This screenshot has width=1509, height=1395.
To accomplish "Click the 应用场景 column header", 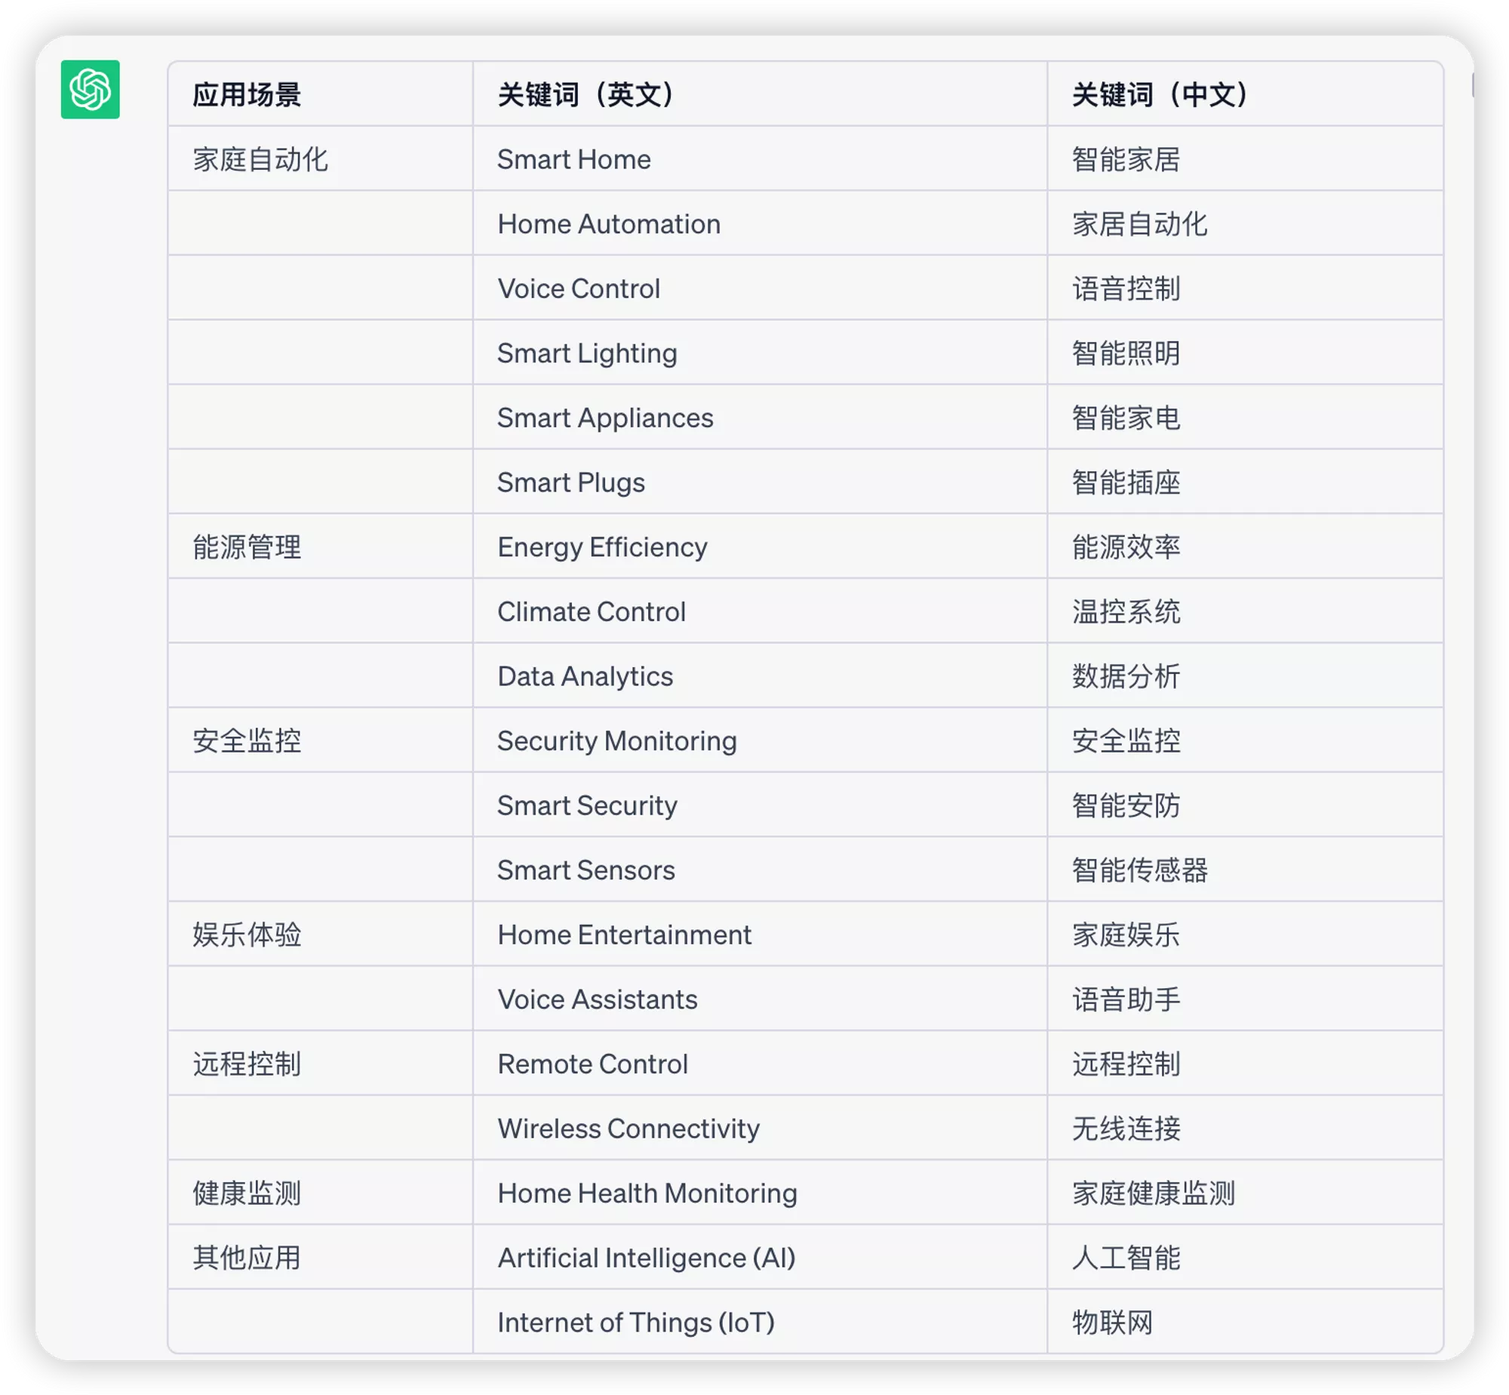I will [x=247, y=94].
